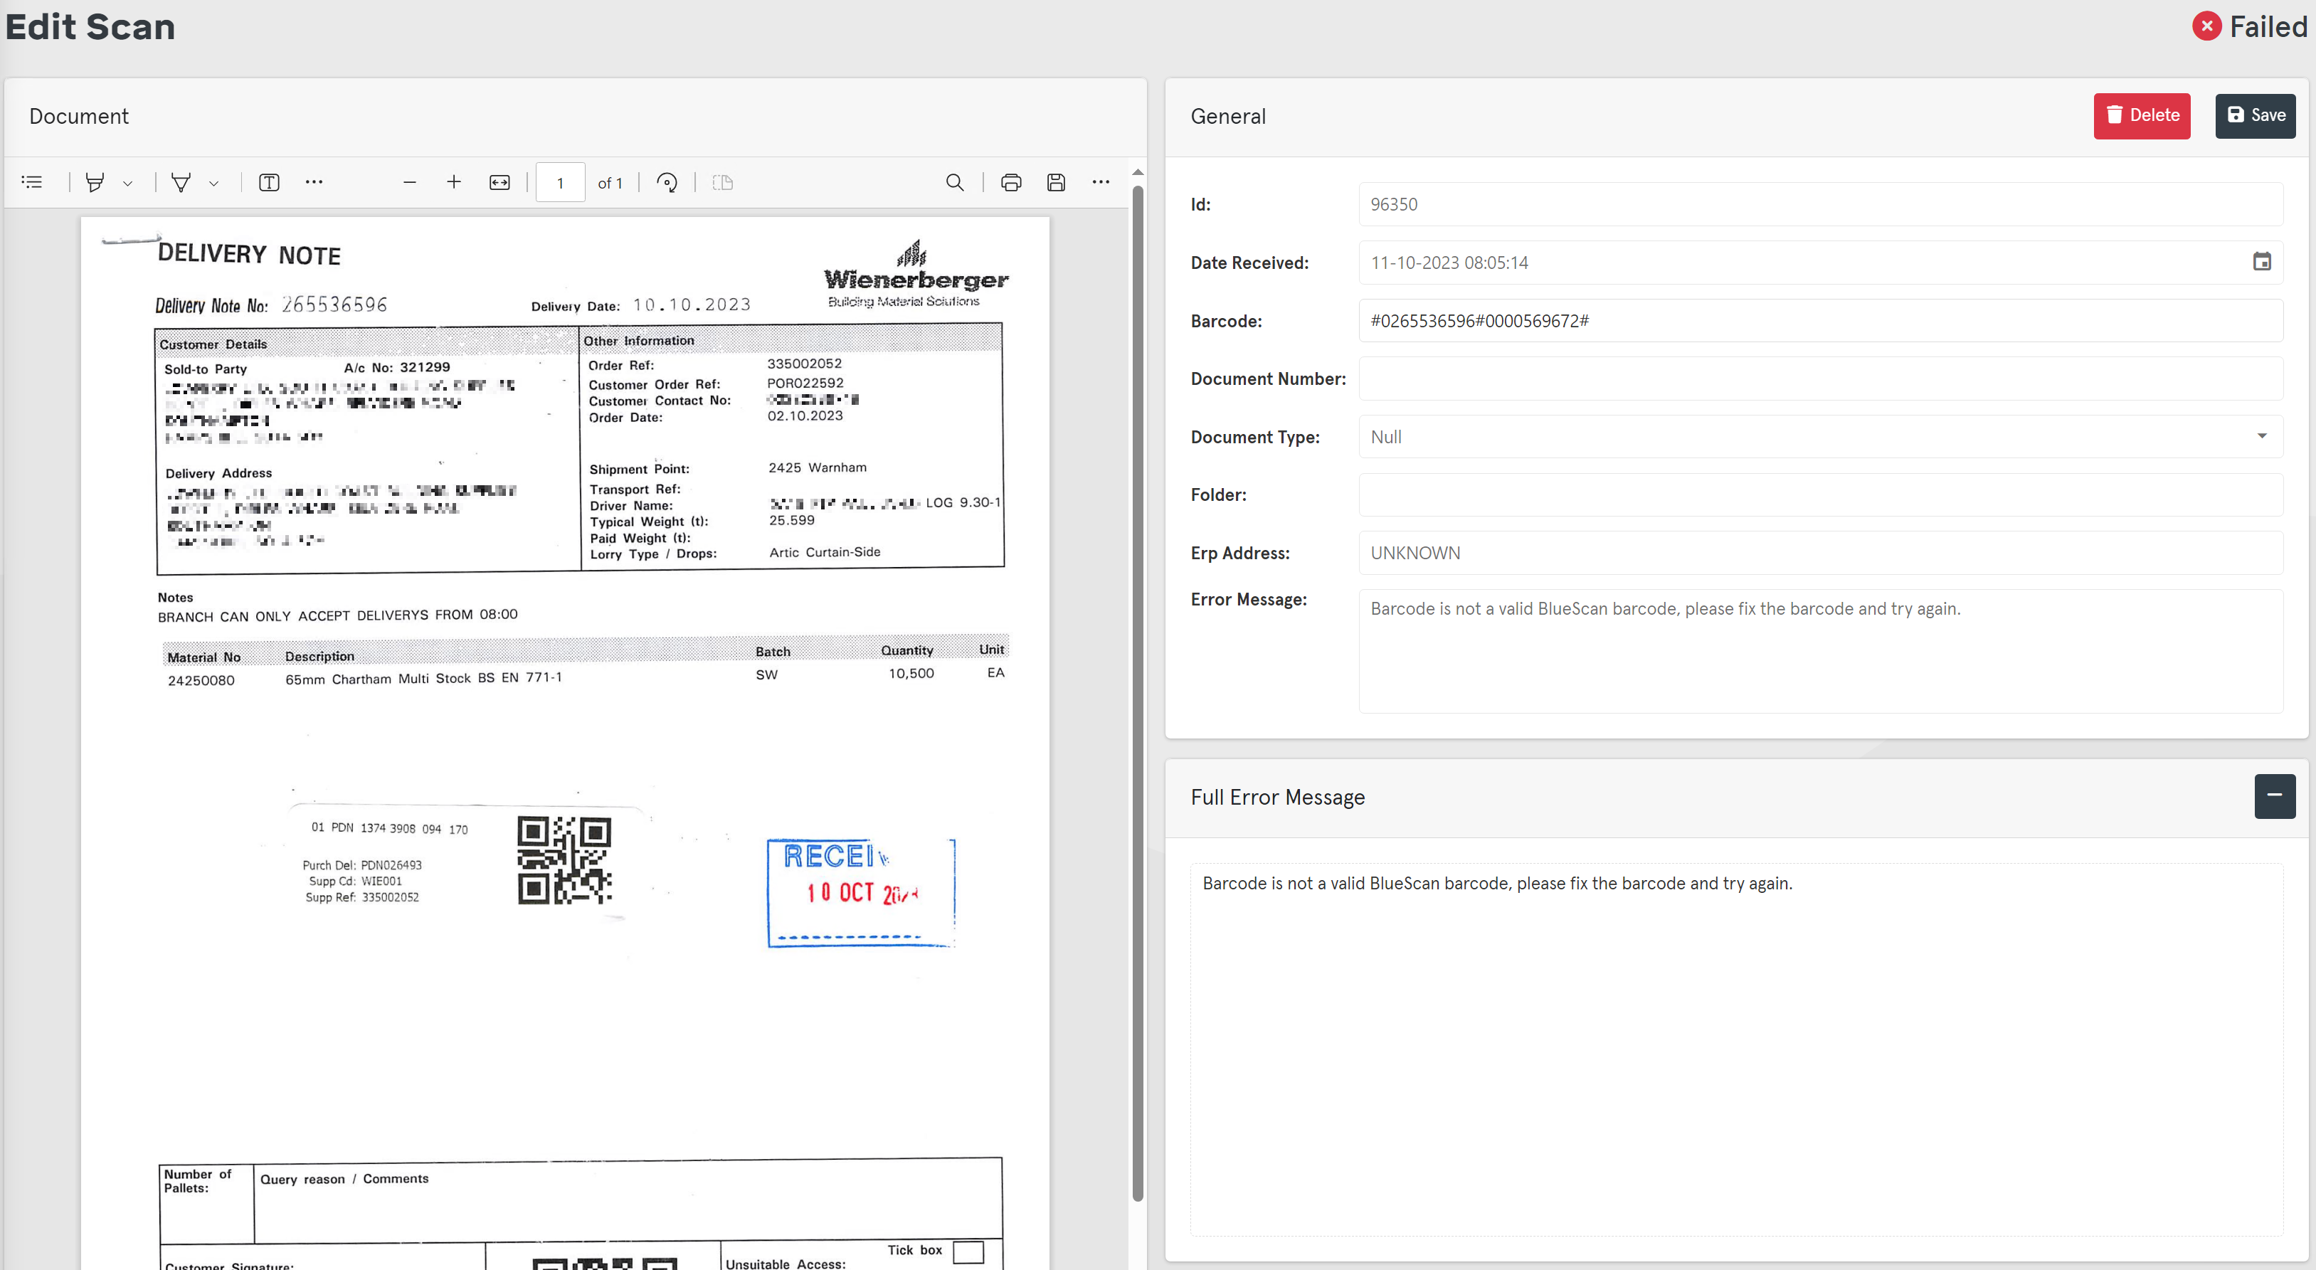This screenshot has width=2316, height=1270.
Task: Open the viewer's more options menu
Action: (1101, 181)
